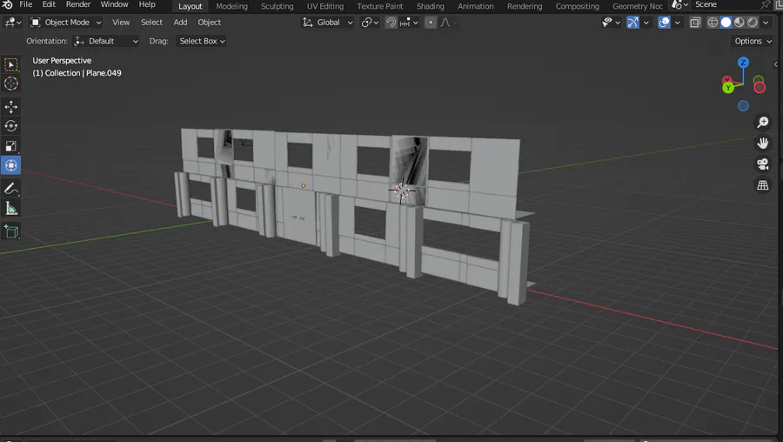Image resolution: width=783 pixels, height=442 pixels.
Task: Select the Move tool
Action: (x=11, y=106)
